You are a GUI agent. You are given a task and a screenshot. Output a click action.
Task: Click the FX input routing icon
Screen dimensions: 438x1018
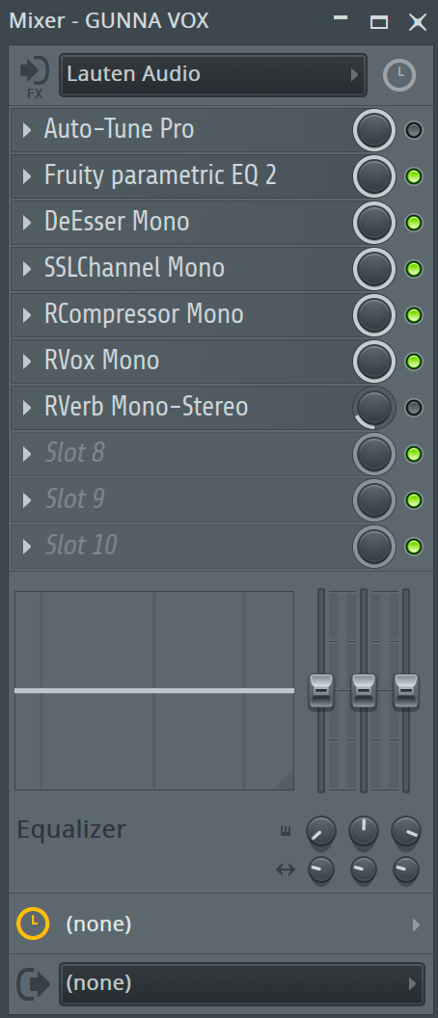[x=35, y=77]
